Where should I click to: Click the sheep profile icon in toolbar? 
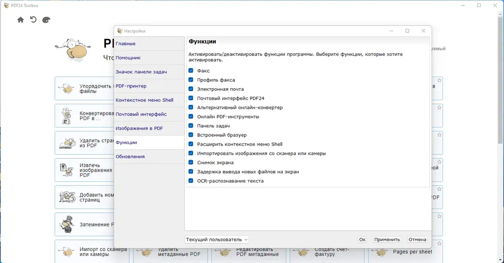point(46,20)
